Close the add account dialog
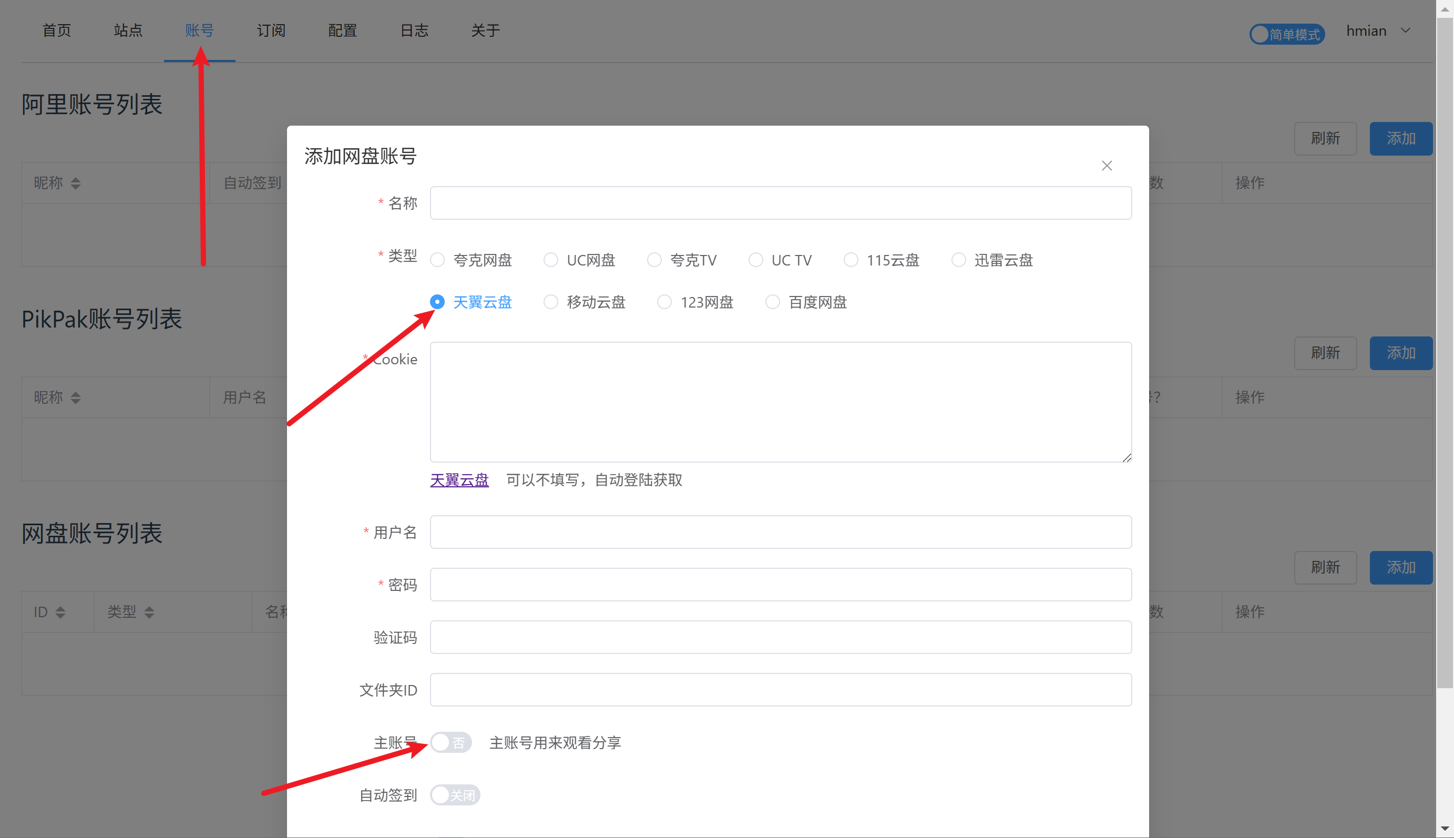 pyautogui.click(x=1107, y=166)
